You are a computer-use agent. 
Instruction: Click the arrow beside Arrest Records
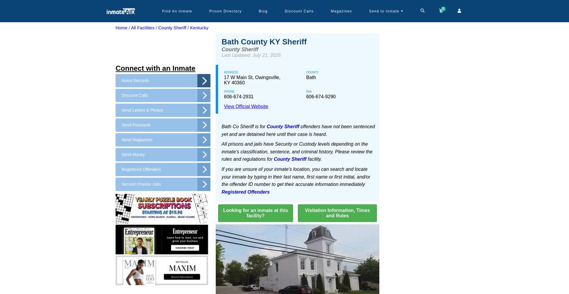[x=204, y=81]
